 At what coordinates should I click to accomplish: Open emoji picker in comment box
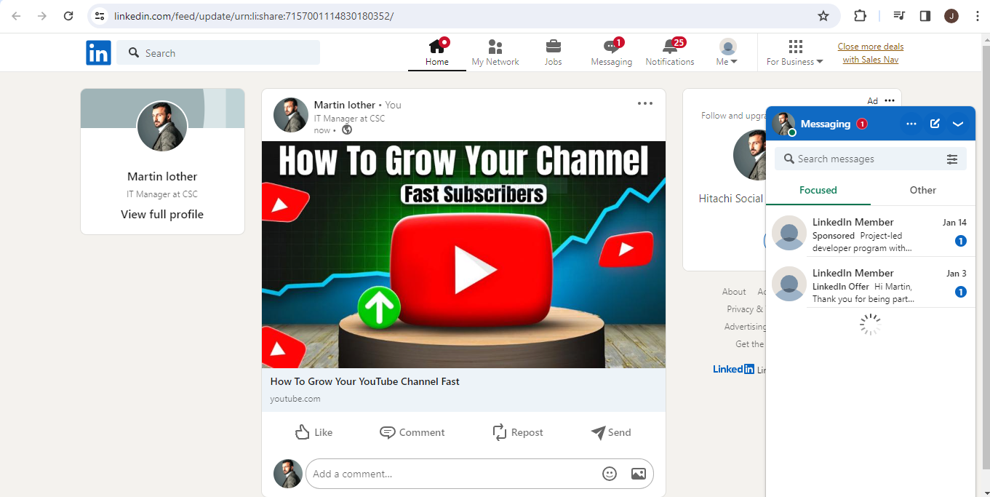click(x=610, y=474)
